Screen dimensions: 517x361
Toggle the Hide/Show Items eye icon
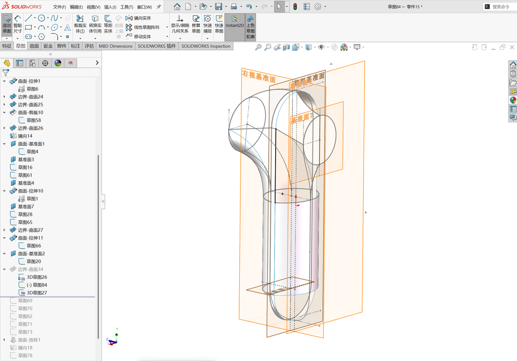(x=322, y=47)
